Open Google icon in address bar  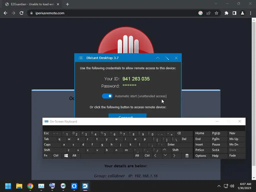tap(200, 13)
